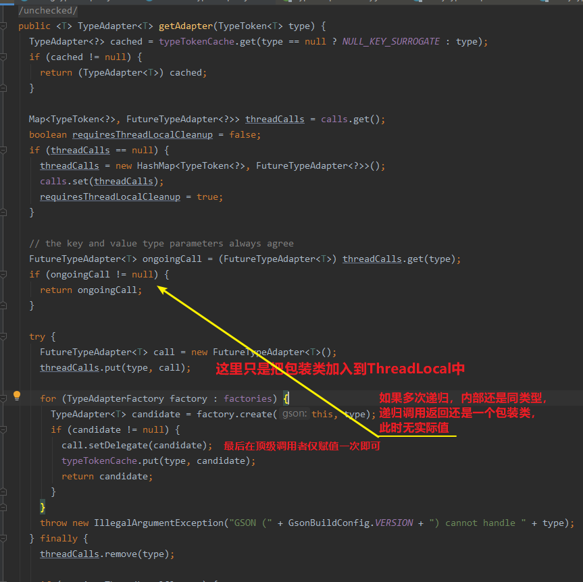Click the getAdapter method name
The image size is (583, 582).
pyautogui.click(x=186, y=26)
